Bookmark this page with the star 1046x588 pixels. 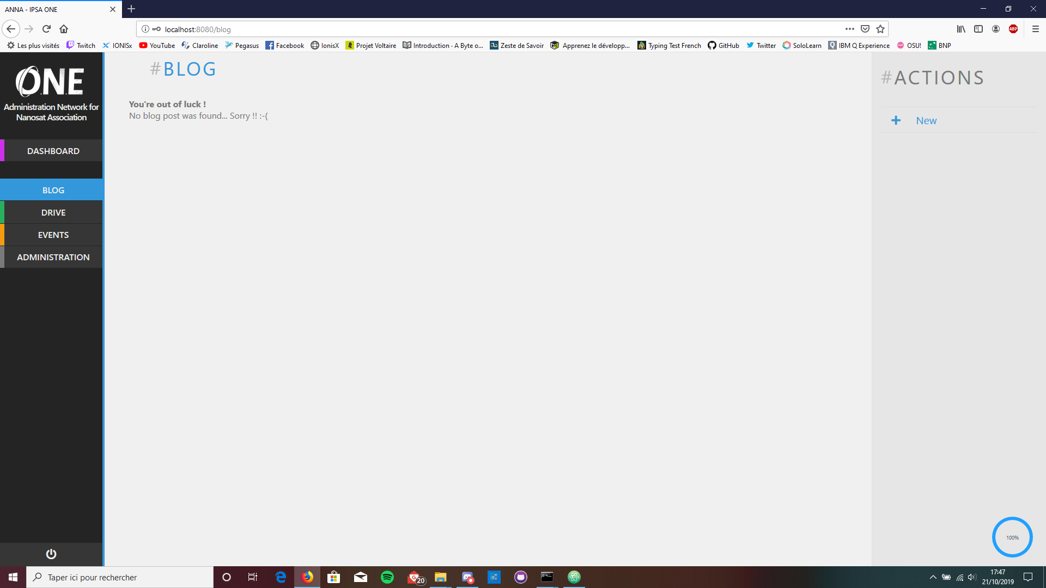click(880, 29)
